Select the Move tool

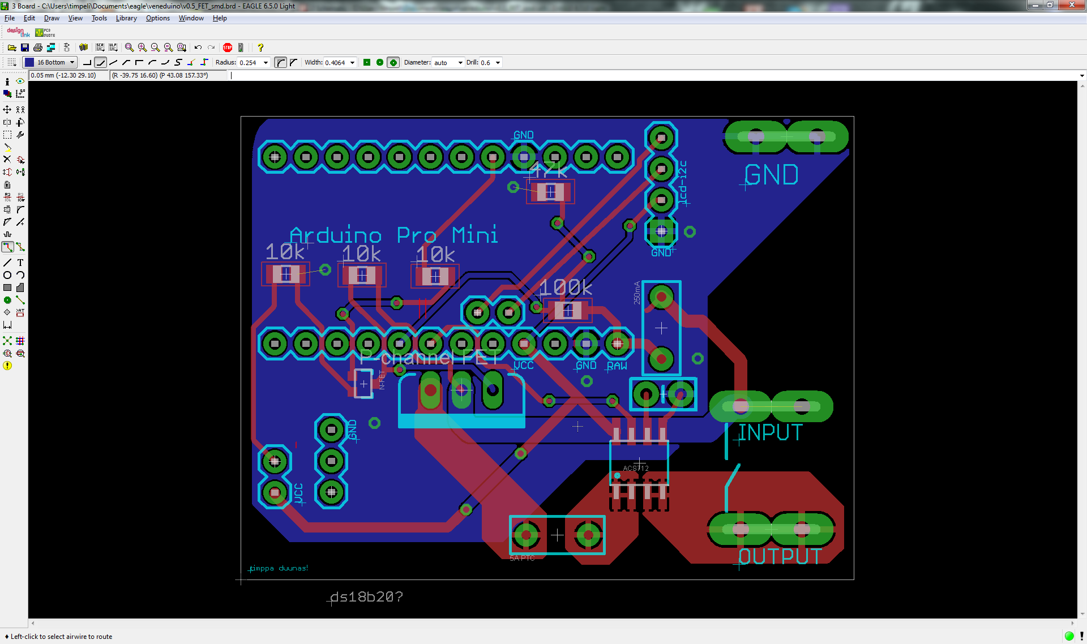point(7,109)
